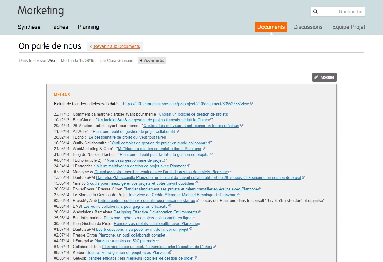Click external-link icon after the planzone.com URL

coord(251,104)
